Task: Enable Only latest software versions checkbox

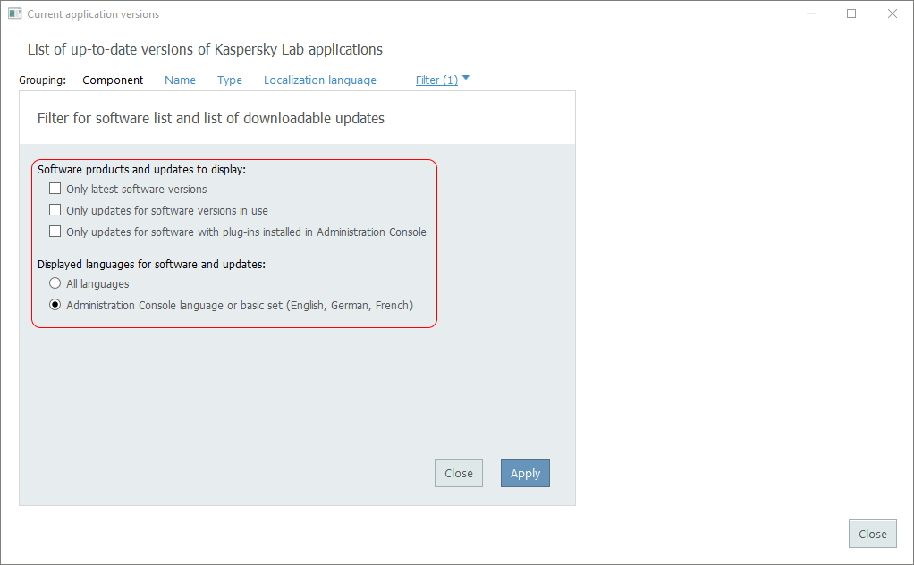Action: point(55,189)
